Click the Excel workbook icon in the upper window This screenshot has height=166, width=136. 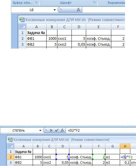pos(22,20)
